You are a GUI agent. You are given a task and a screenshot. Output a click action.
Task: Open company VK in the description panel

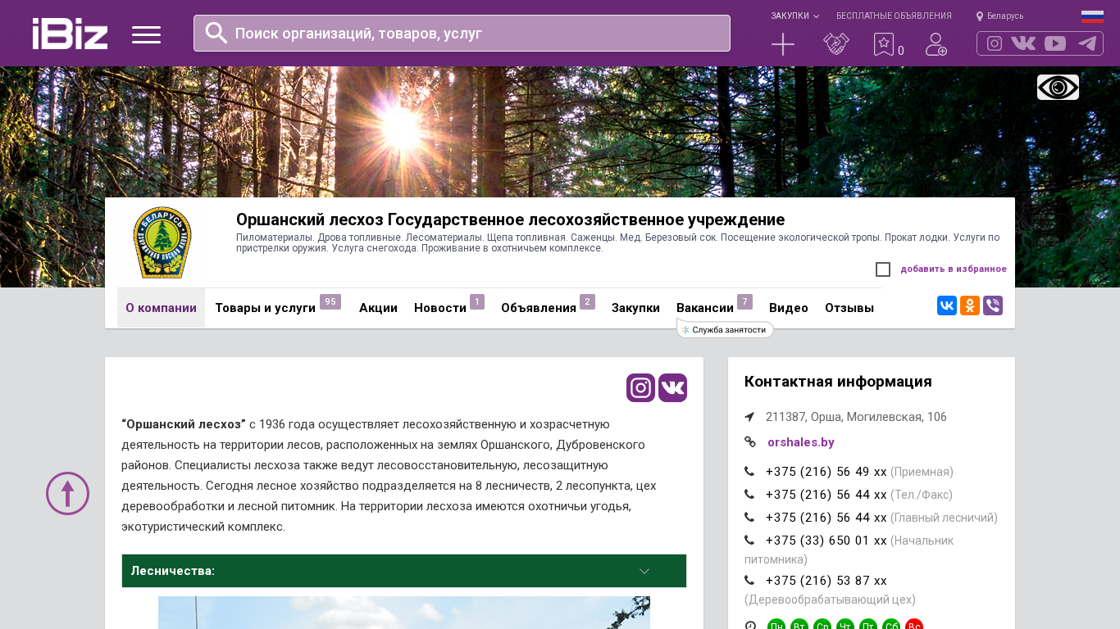[672, 387]
